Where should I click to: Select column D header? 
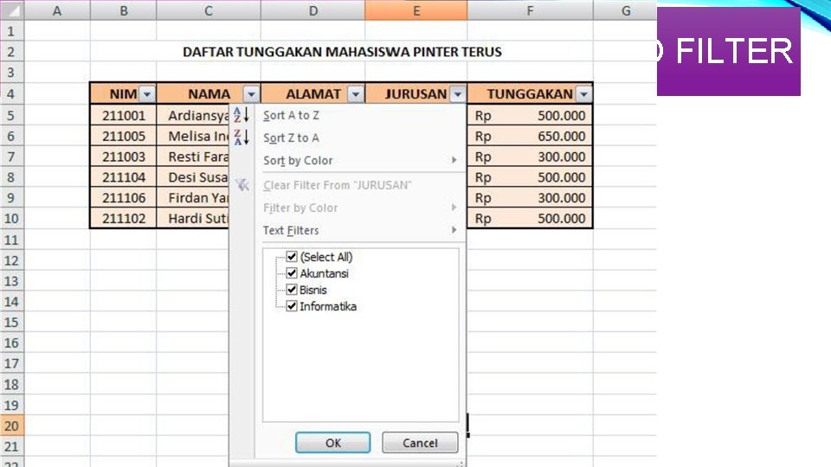tap(313, 10)
